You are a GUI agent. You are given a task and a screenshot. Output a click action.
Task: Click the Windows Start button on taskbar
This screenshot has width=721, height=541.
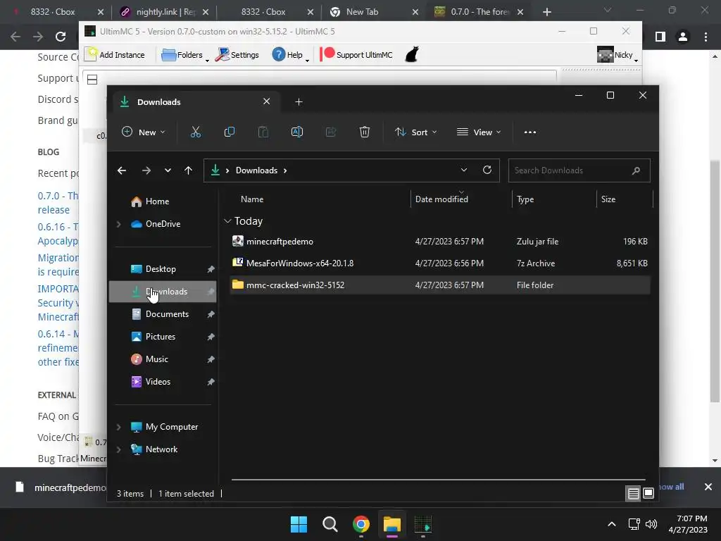pyautogui.click(x=299, y=524)
